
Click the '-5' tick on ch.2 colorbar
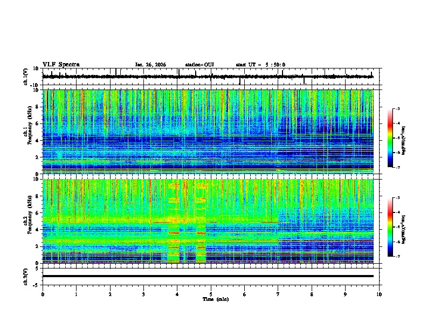click(x=397, y=227)
